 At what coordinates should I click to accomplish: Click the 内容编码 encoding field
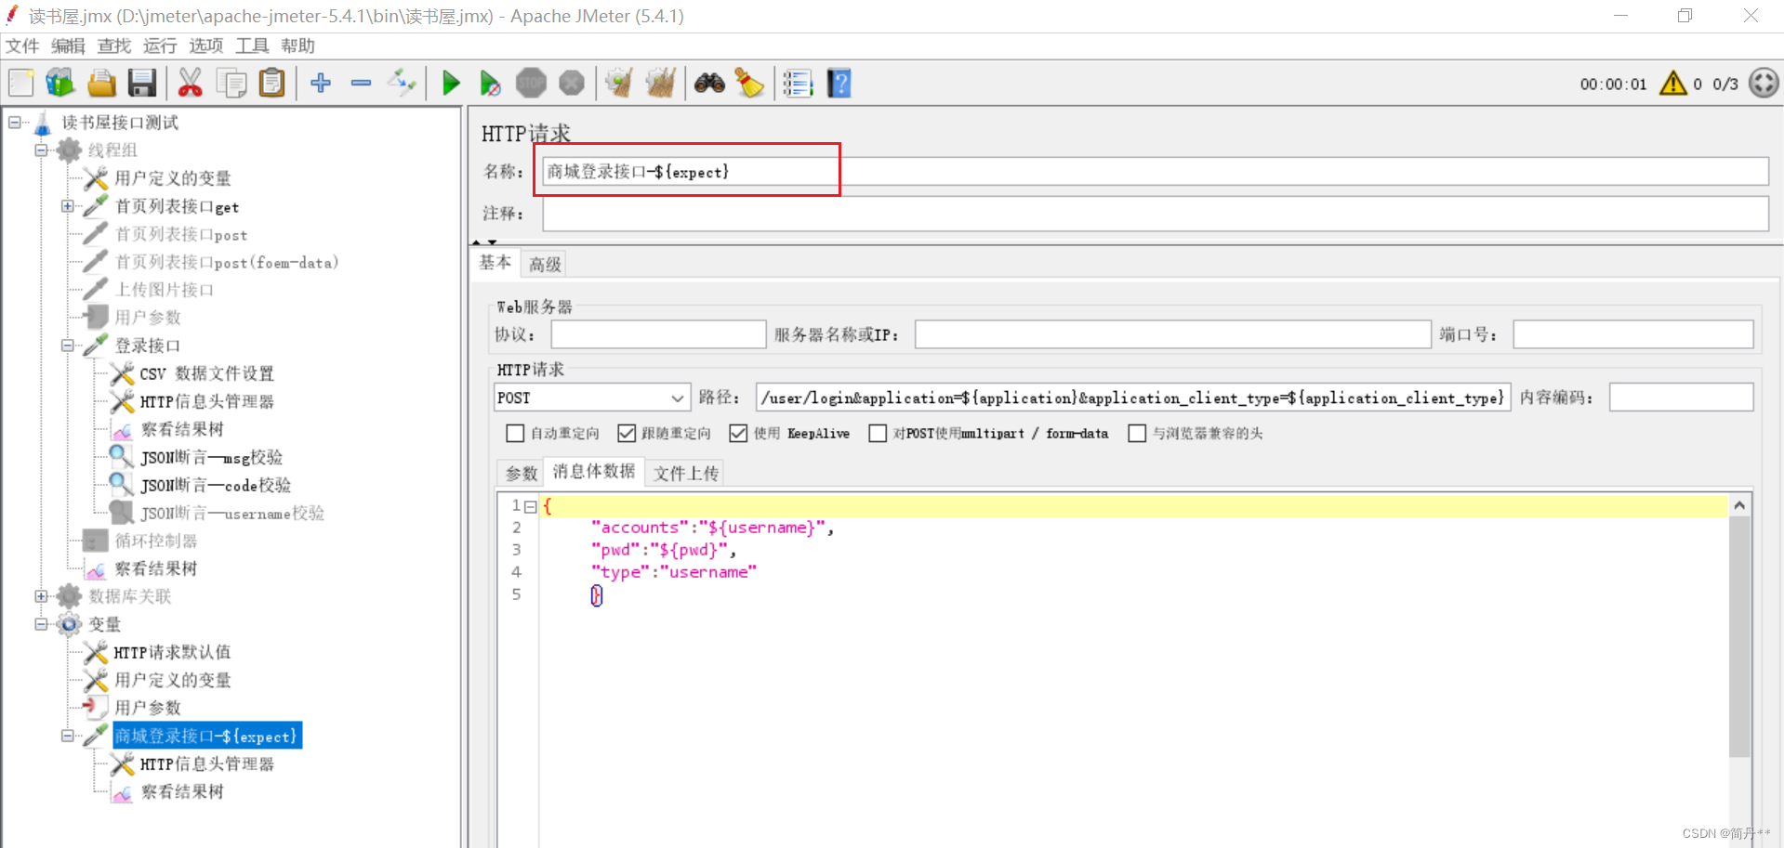pos(1681,398)
